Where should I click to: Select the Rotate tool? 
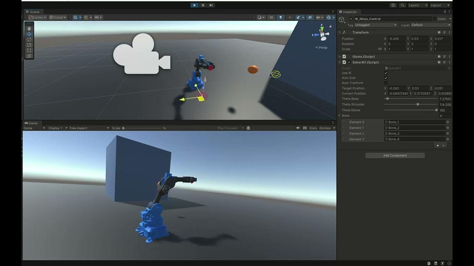tap(29, 39)
